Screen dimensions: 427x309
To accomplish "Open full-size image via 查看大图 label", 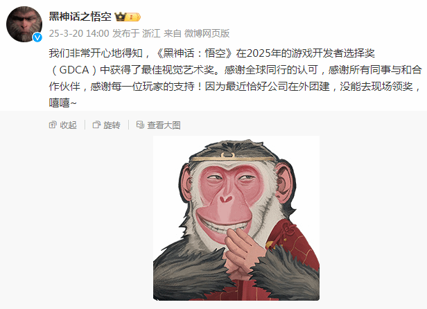I will pyautogui.click(x=164, y=125).
